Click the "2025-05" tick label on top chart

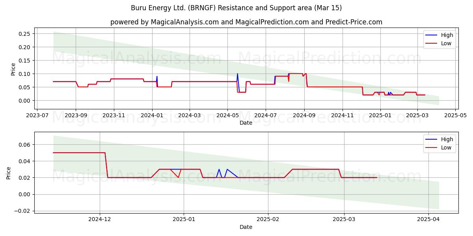pos(455,116)
